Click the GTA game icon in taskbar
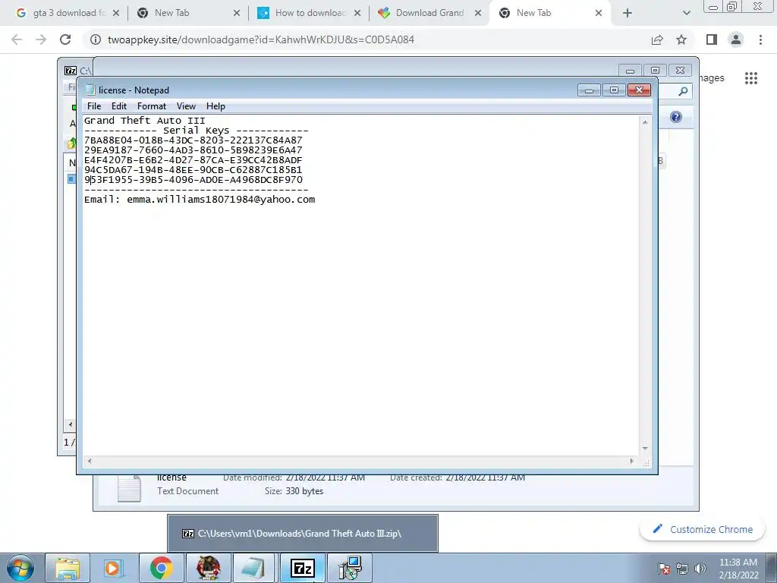The width and height of the screenshot is (777, 583). (208, 568)
